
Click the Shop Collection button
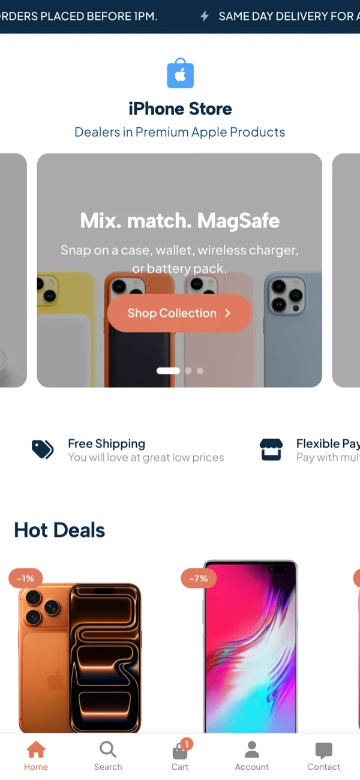(179, 313)
